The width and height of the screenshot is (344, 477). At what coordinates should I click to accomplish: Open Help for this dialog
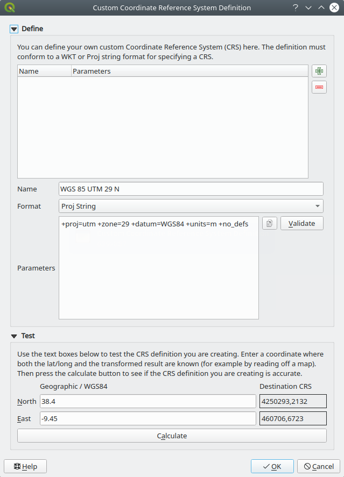point(25,466)
